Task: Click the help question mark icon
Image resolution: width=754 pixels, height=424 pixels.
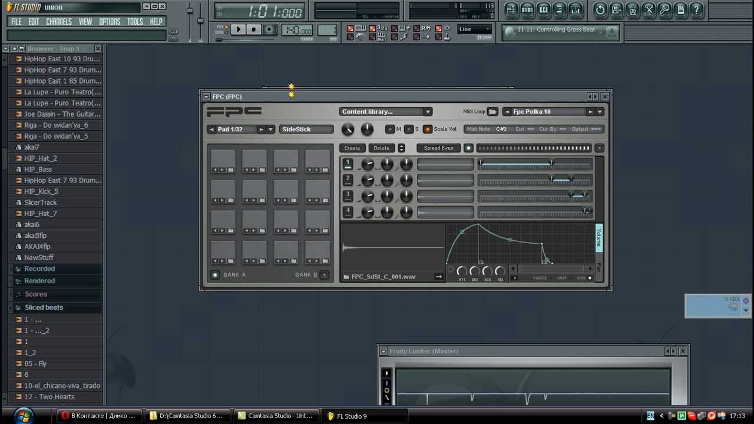Action: pos(696,9)
